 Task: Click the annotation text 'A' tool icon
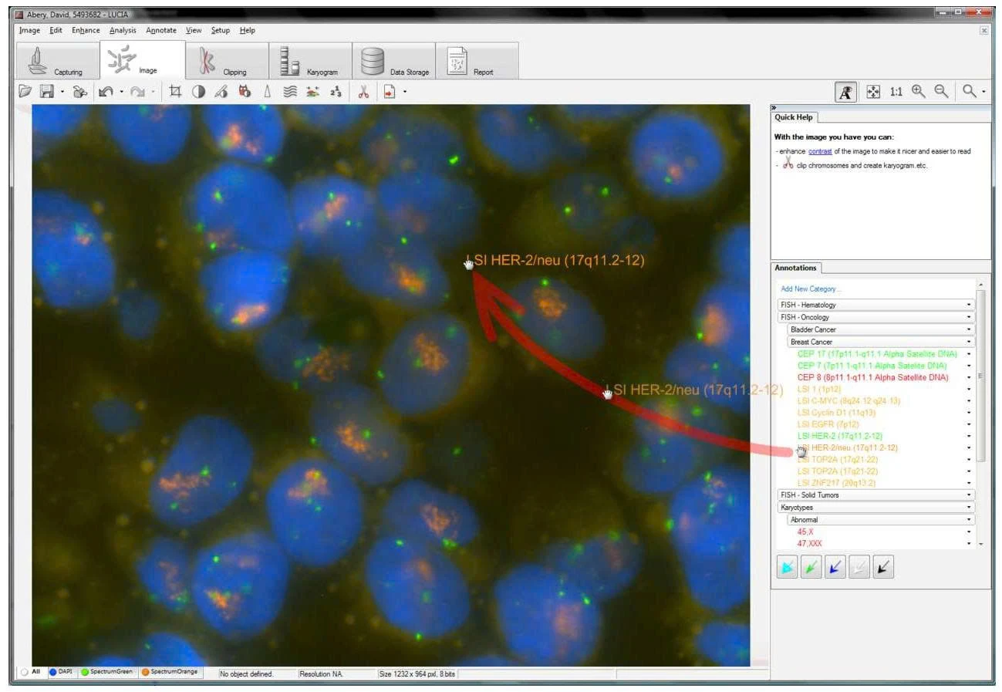[846, 91]
